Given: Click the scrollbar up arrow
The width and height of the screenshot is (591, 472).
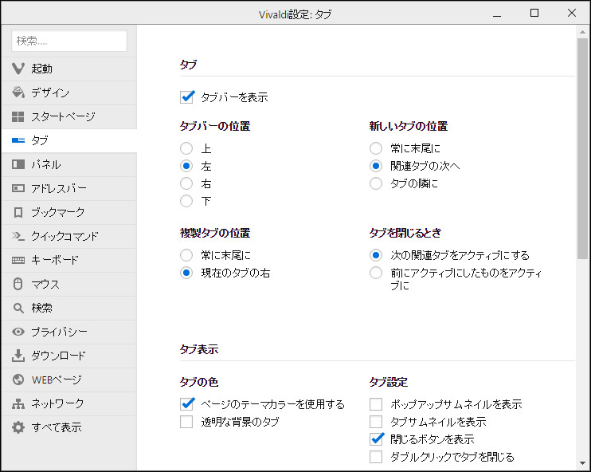Looking at the screenshot, I should point(583,32).
